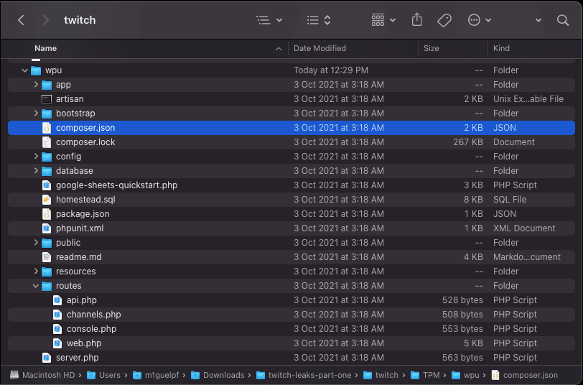The width and height of the screenshot is (583, 385).
Task: Open the Group By grid dropdown
Action: point(383,20)
